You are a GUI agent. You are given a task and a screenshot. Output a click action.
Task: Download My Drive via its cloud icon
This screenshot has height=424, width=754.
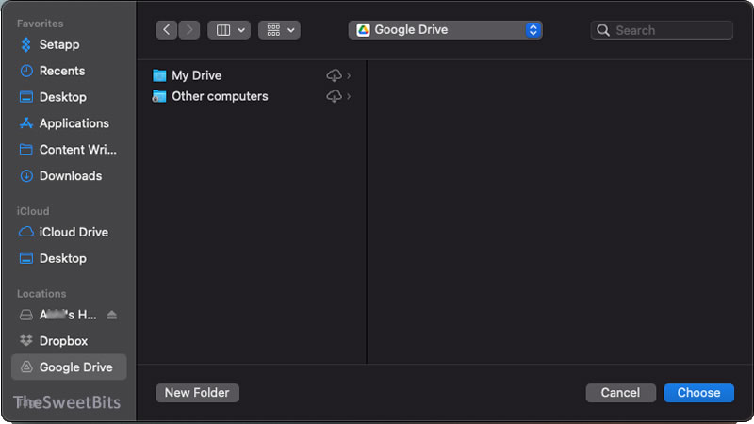pyautogui.click(x=335, y=75)
